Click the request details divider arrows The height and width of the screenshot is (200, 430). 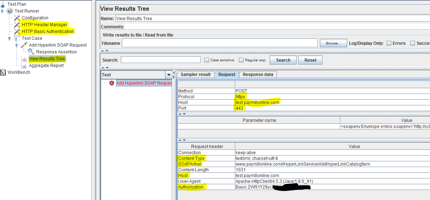coord(182,114)
